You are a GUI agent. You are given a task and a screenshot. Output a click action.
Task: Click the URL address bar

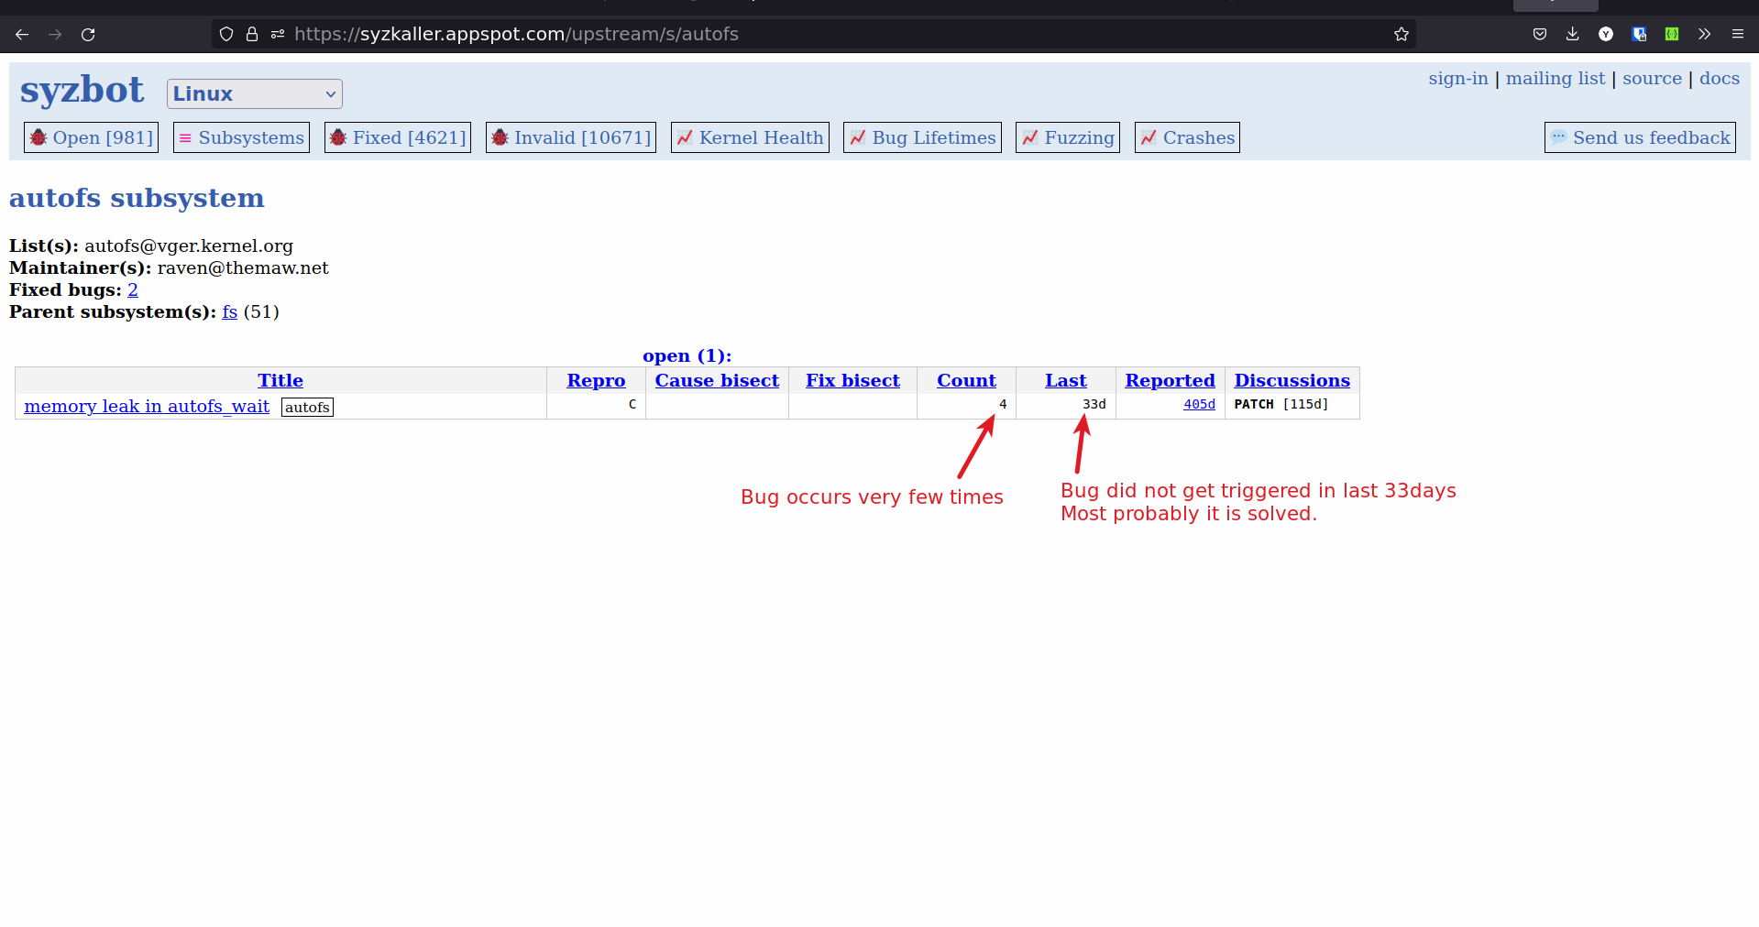click(825, 35)
